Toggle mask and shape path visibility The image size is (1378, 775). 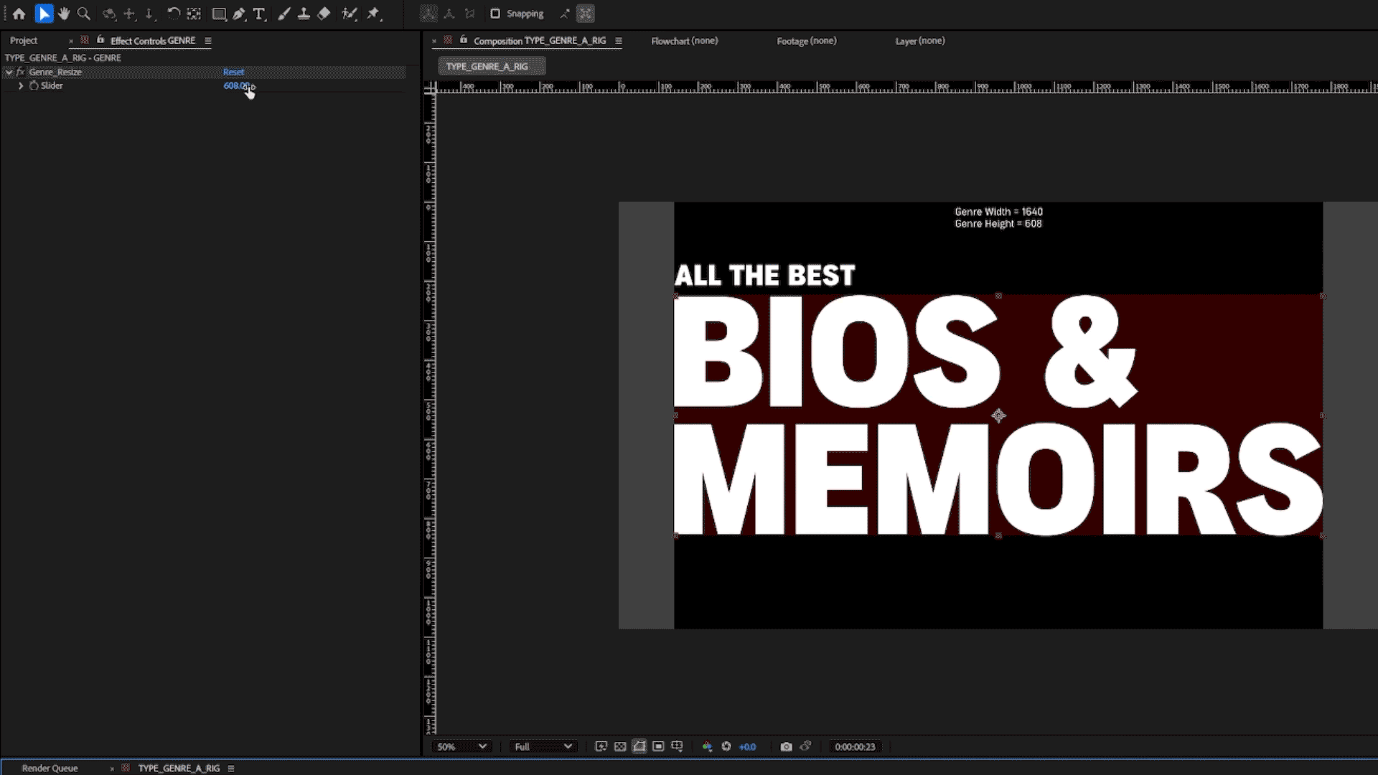point(639,747)
